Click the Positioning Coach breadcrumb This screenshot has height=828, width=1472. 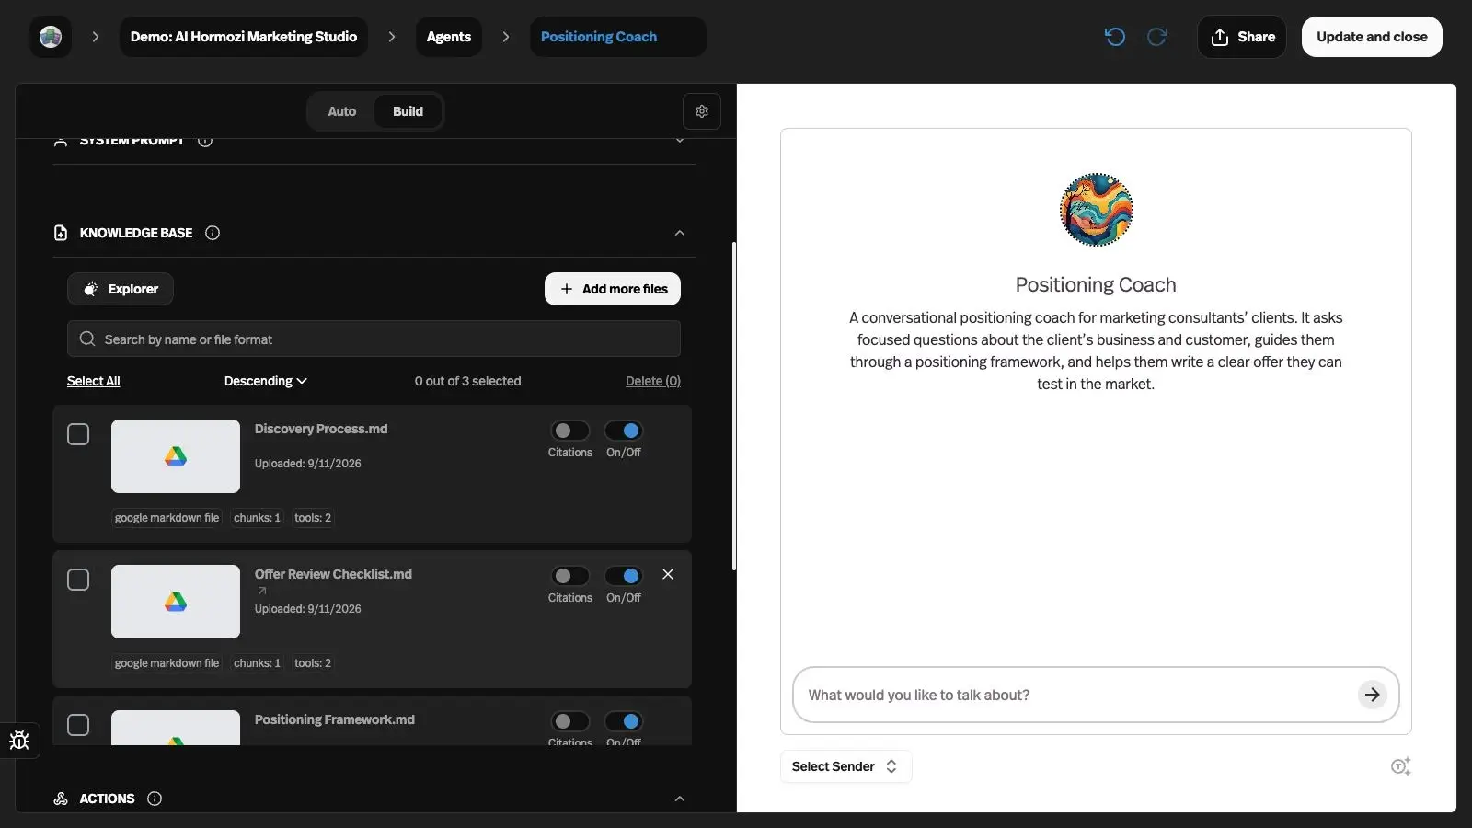[617, 37]
